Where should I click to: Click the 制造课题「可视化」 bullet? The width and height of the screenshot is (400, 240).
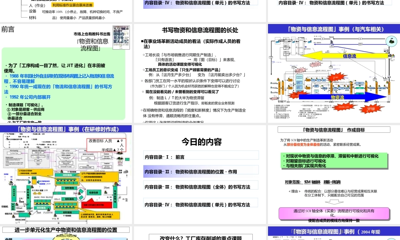pyautogui.click(x=24, y=105)
